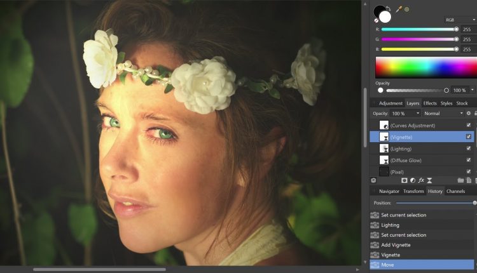Click the camera icon beside 'Move' history entry
The height and width of the screenshot is (273, 477).
[x=375, y=265]
